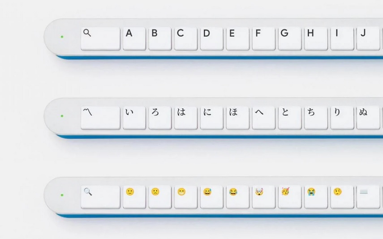This screenshot has height=239, width=383.
Task: Tap the letter J key
Action: point(368,39)
